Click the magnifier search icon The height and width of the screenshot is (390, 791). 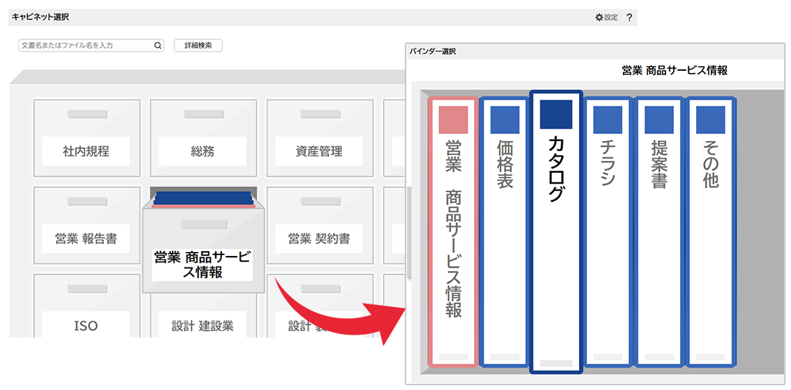tap(158, 45)
